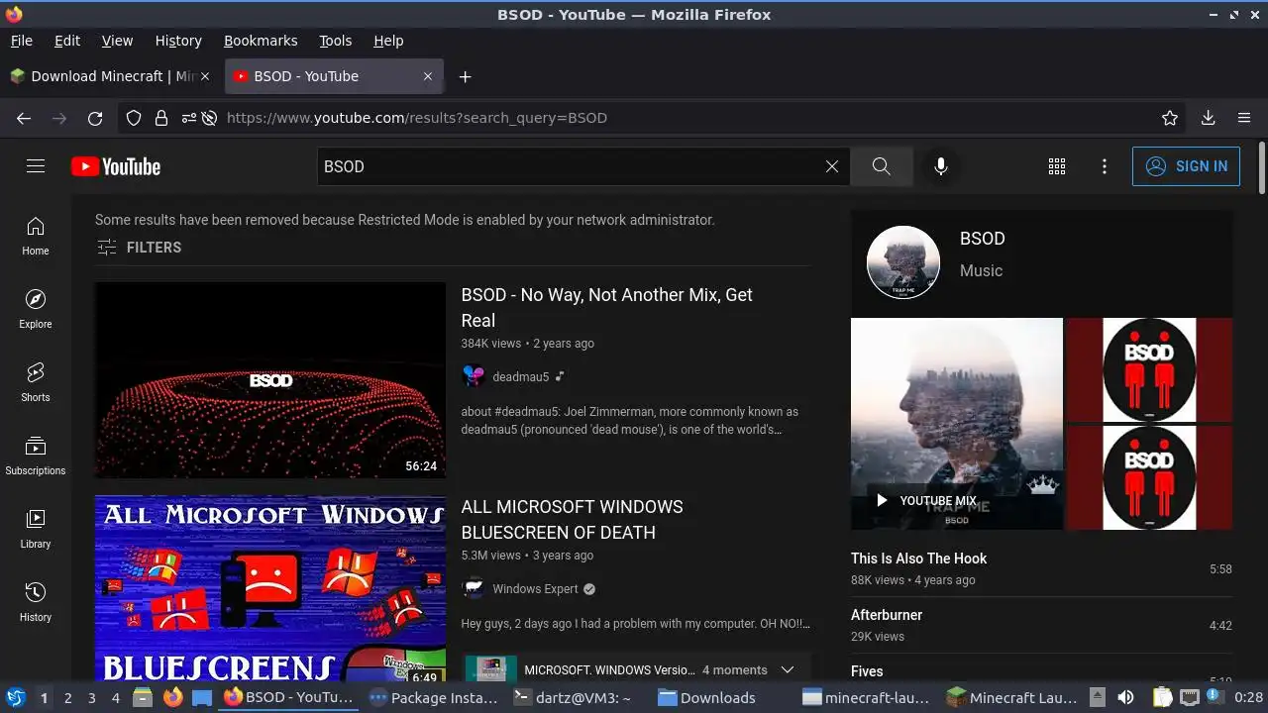1268x713 pixels.
Task: Open title ALL MICROSOFT WINDOWS BLUESCREEN OF DEATH
Action: (x=572, y=520)
